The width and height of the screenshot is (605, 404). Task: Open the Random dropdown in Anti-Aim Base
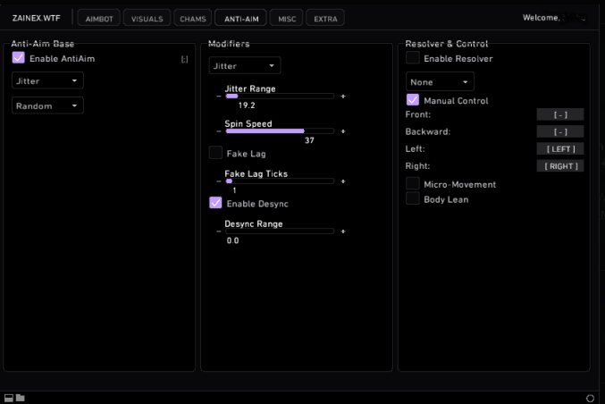click(47, 105)
